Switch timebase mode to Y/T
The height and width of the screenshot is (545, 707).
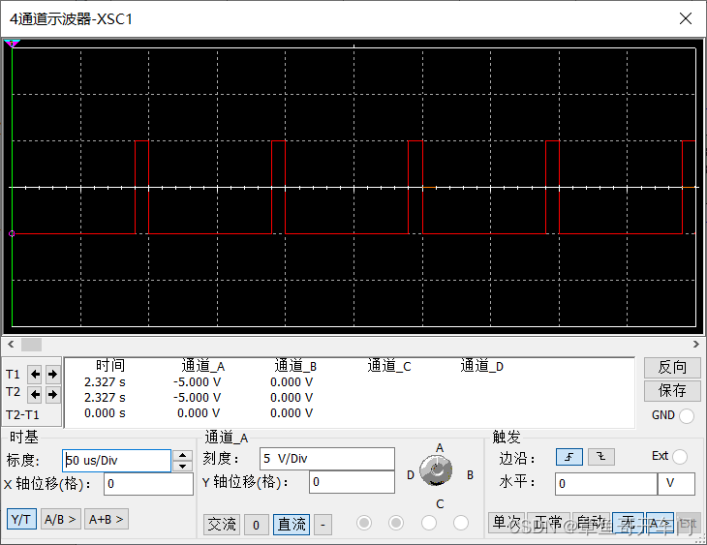pos(21,519)
